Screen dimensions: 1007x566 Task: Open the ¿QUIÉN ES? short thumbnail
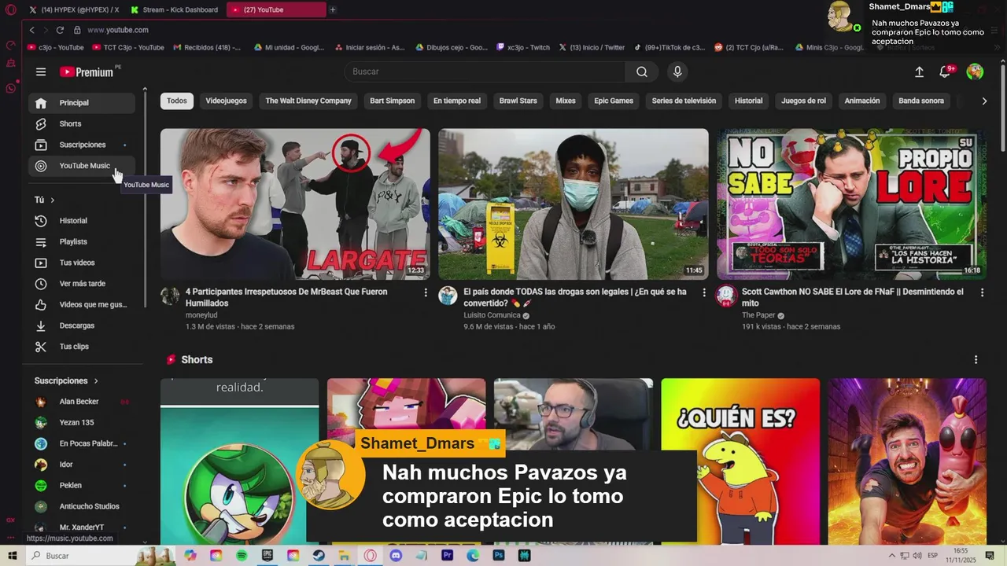tap(740, 461)
